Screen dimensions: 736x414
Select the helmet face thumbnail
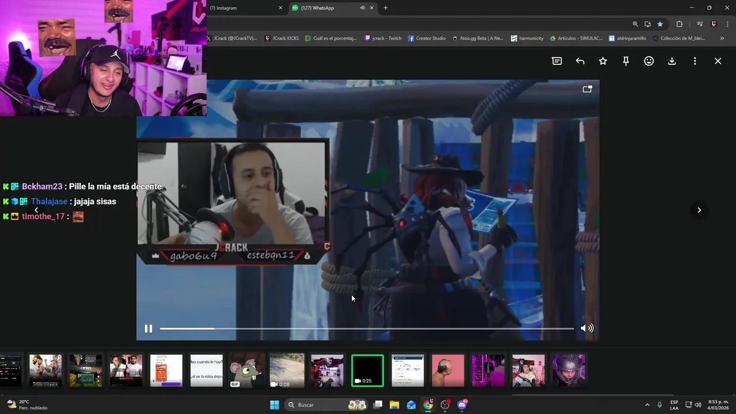569,370
